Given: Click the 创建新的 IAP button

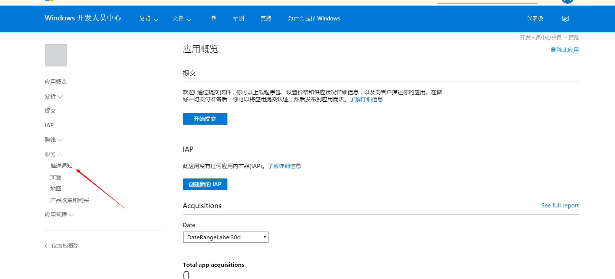Looking at the screenshot, I should (x=205, y=184).
